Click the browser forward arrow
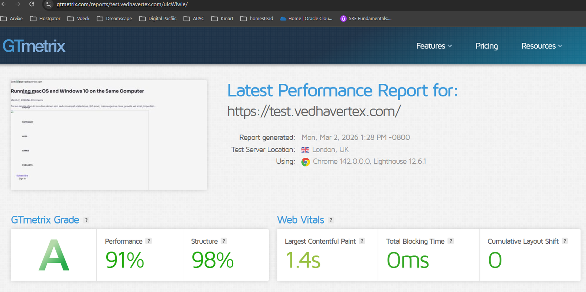Image resolution: width=586 pixels, height=292 pixels. pyautogui.click(x=18, y=4)
